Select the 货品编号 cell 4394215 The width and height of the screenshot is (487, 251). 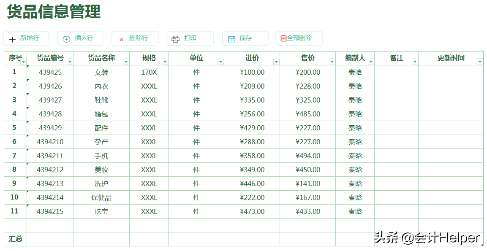(x=50, y=211)
